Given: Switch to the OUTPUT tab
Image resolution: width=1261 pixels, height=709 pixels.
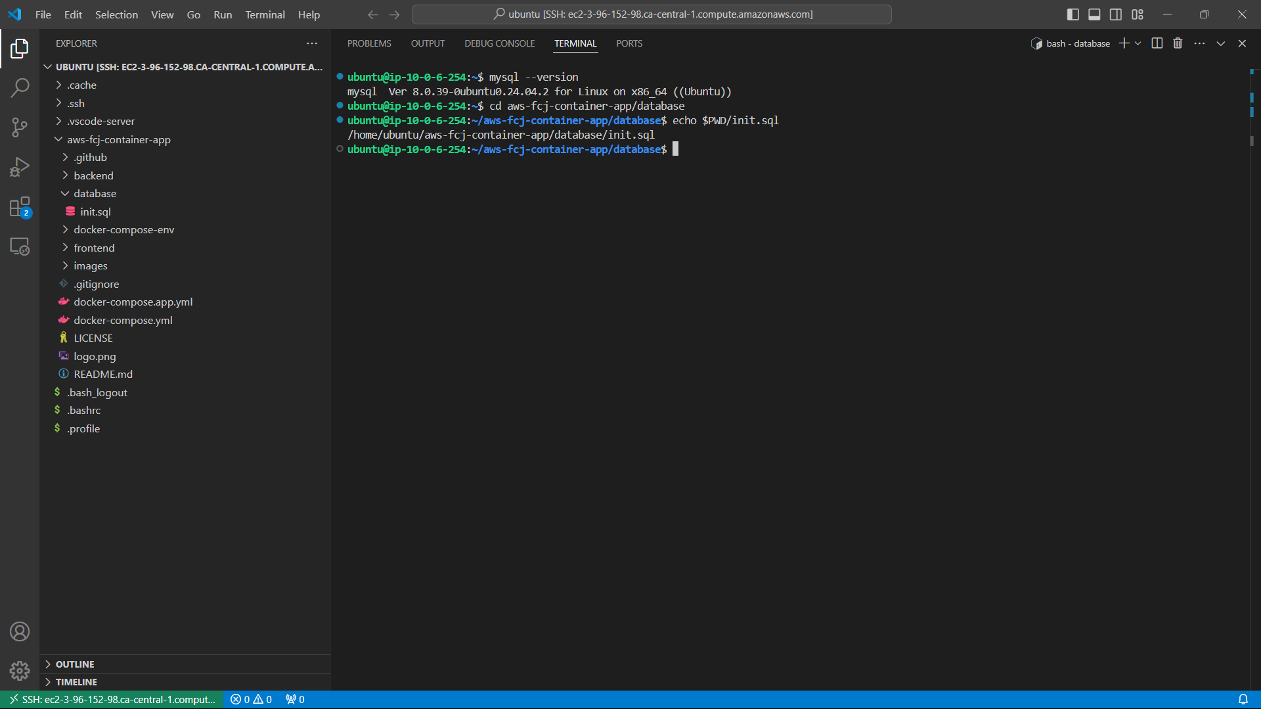Looking at the screenshot, I should click(428, 43).
